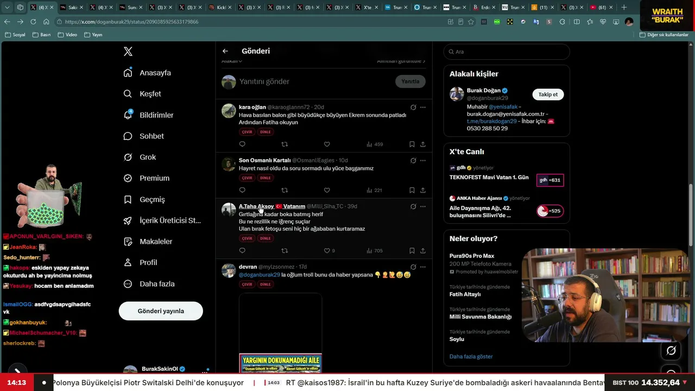The height and width of the screenshot is (391, 695).
Task: Open the Fatih Altaylı trend
Action: (465, 294)
